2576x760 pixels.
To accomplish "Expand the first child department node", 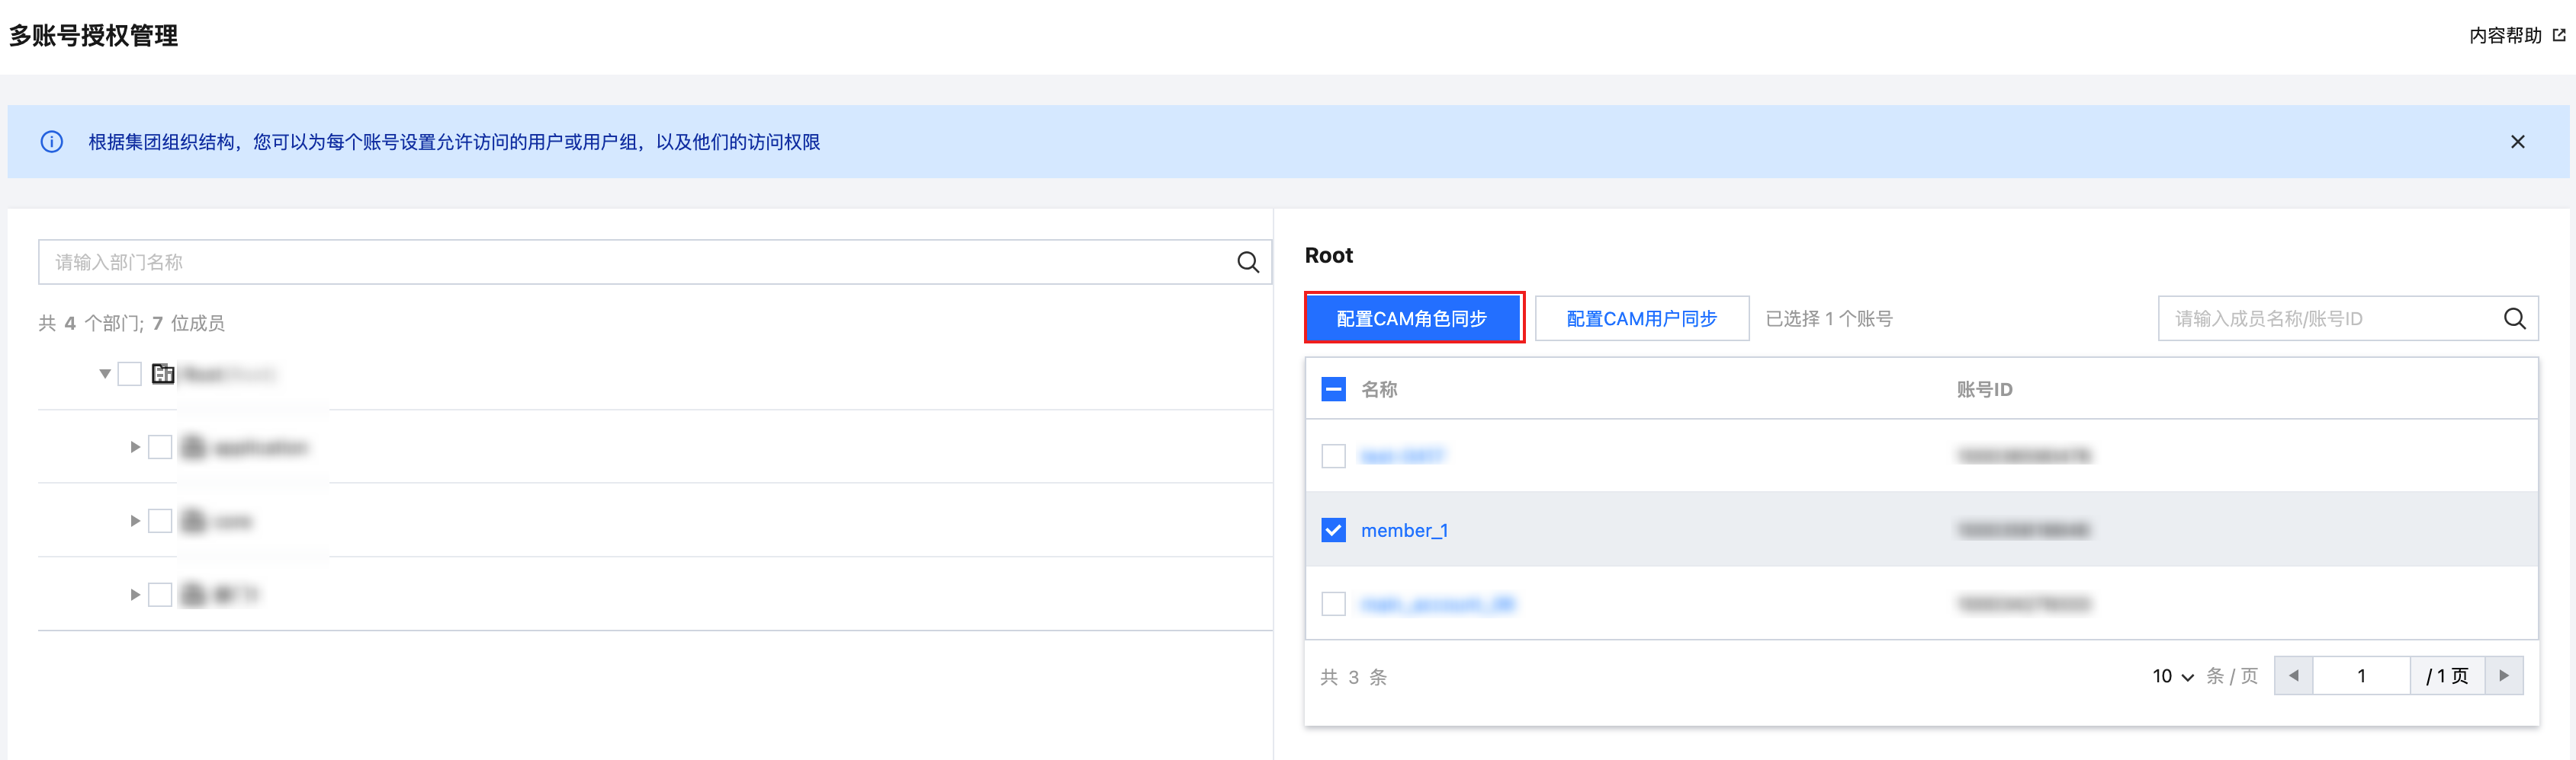I will pos(135,448).
